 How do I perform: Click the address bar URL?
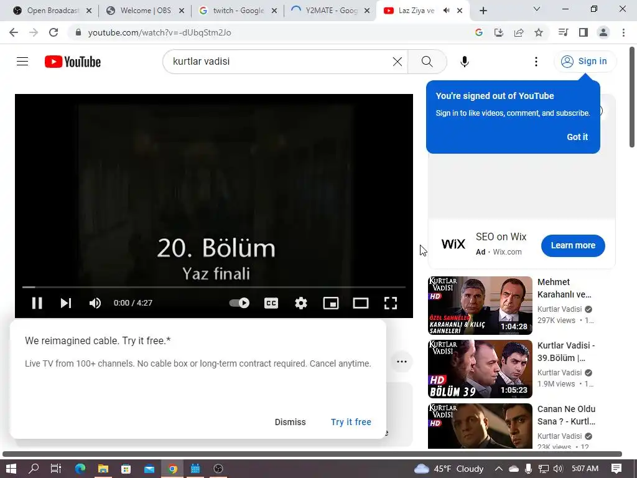pyautogui.click(x=159, y=32)
